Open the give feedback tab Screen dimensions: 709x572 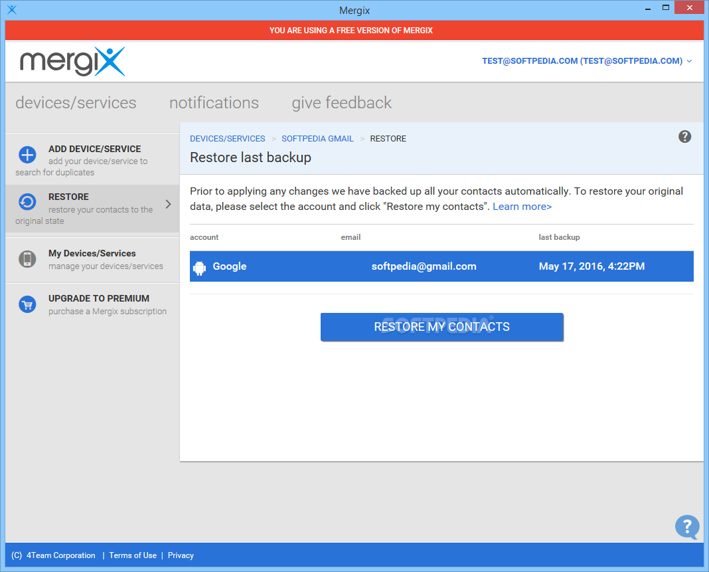pos(342,103)
